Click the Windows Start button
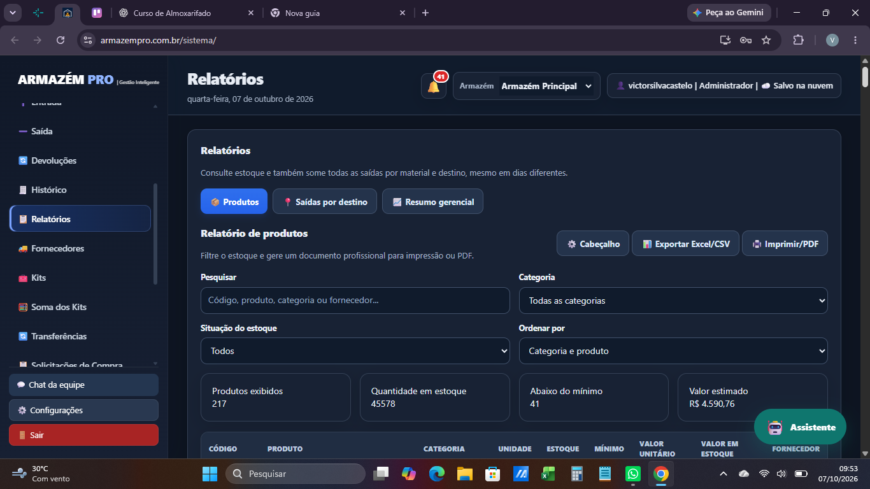The height and width of the screenshot is (489, 870). tap(210, 474)
